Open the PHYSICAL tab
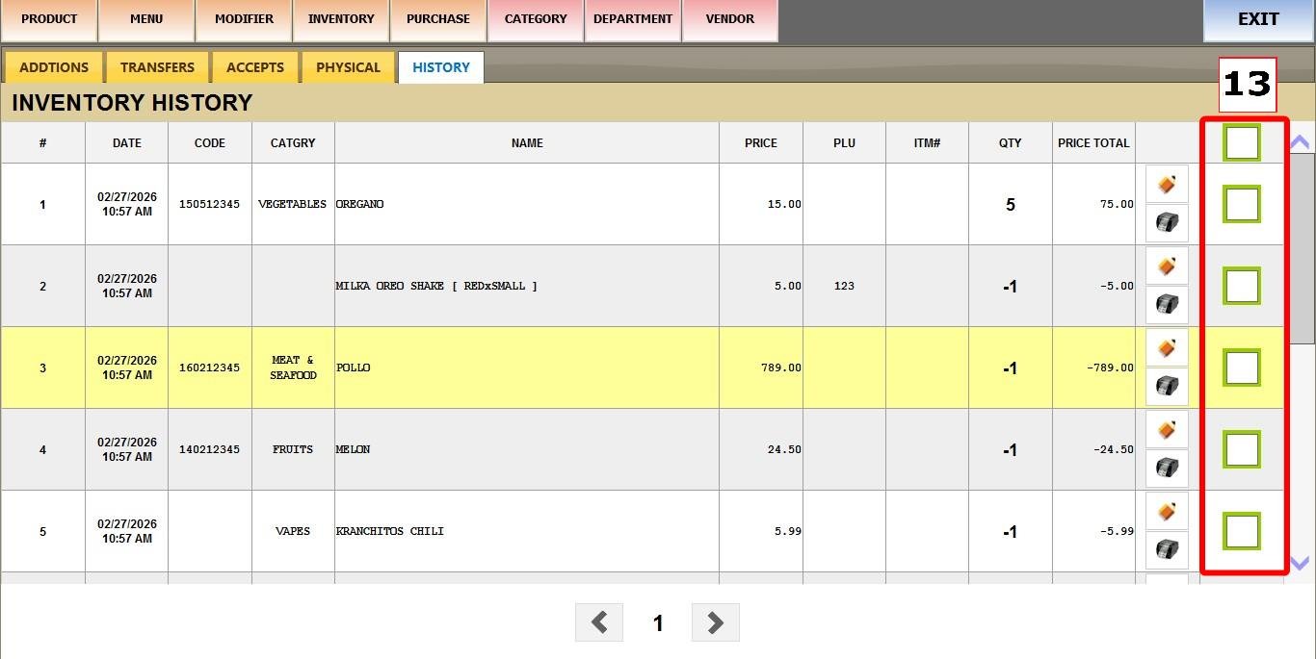 point(348,67)
